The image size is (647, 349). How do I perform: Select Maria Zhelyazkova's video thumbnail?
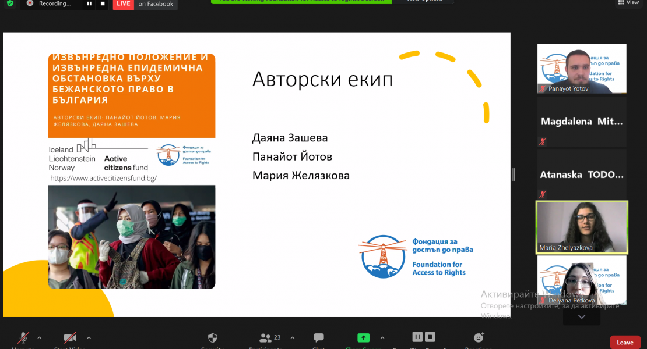point(582,227)
